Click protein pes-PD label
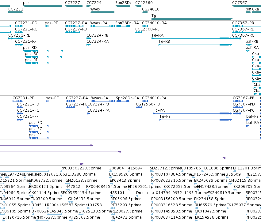The image size is (261, 222). click(36, 123)
